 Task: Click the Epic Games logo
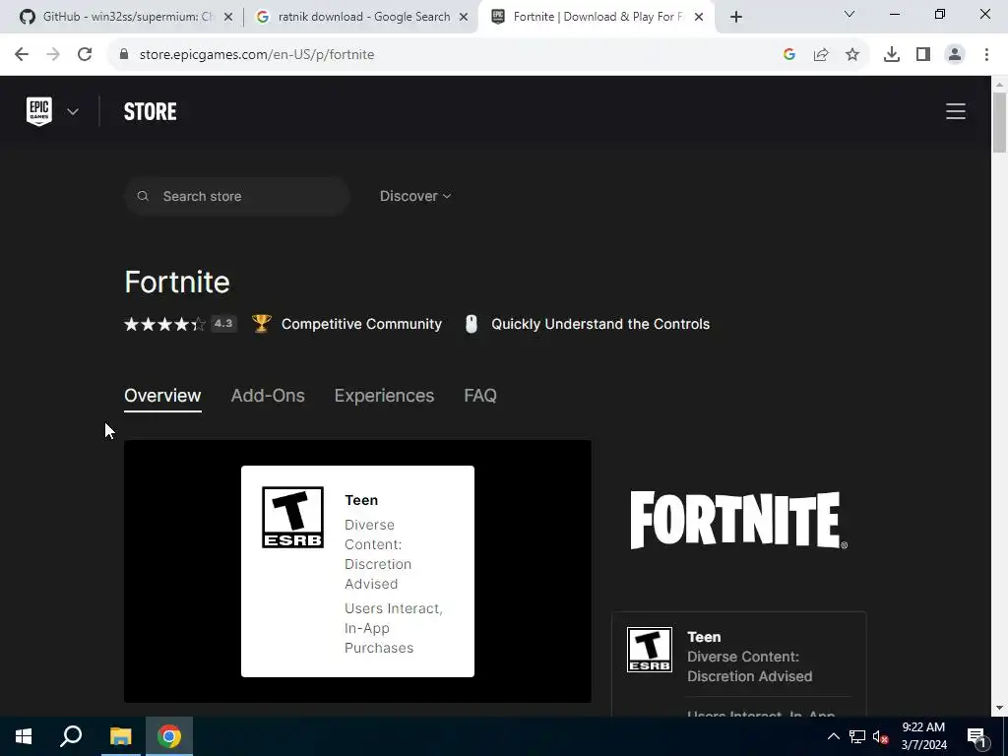coord(39,111)
